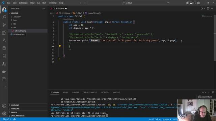Click the VS Code logo icon
Screen dimensions: 216x121
point(3,3)
